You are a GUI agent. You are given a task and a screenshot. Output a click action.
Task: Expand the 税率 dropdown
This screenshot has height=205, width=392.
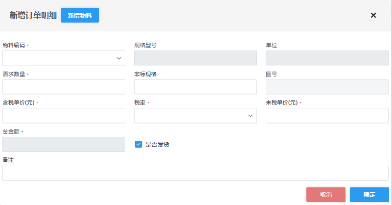[x=195, y=116]
